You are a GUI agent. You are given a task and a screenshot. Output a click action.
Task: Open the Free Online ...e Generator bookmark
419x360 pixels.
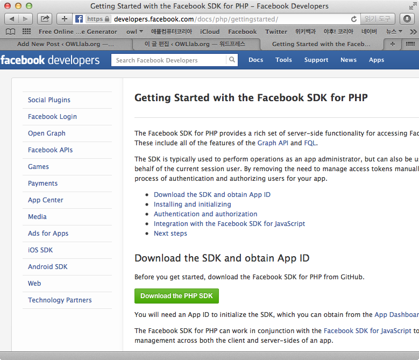[78, 32]
